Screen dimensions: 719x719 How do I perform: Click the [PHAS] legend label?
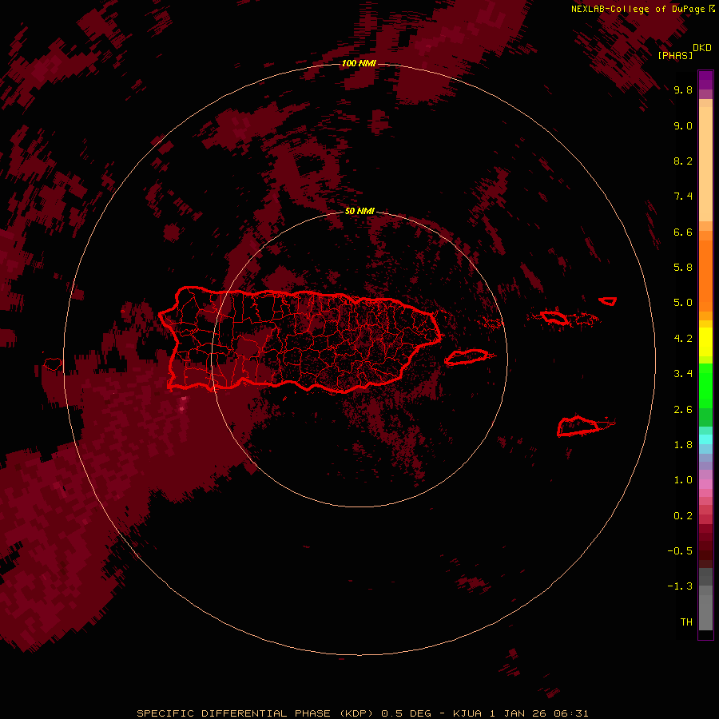pyautogui.click(x=675, y=55)
